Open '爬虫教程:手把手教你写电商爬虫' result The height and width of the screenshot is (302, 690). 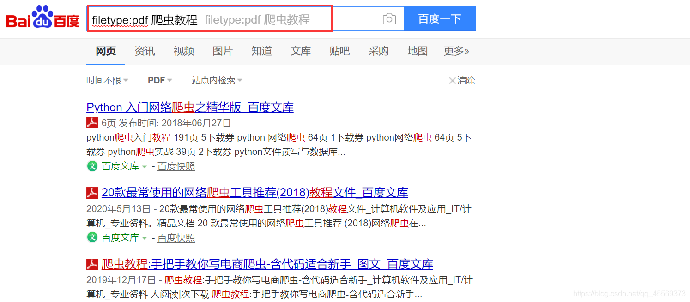pos(267,264)
